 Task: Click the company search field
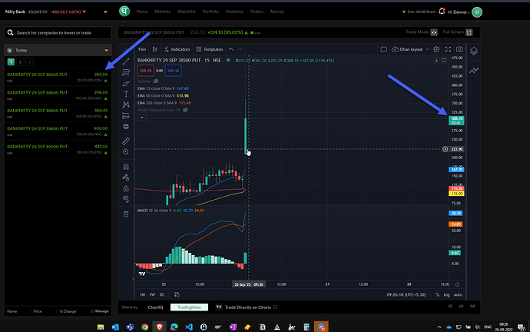(58, 33)
